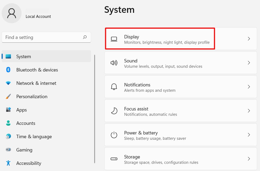The width and height of the screenshot is (260, 171).
Task: Open Time & language settings
Action: click(34, 137)
